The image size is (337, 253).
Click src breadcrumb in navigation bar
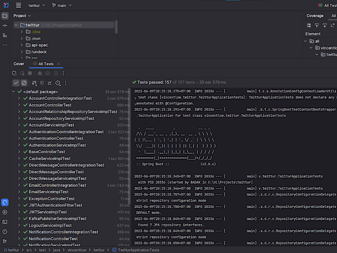click(29, 250)
